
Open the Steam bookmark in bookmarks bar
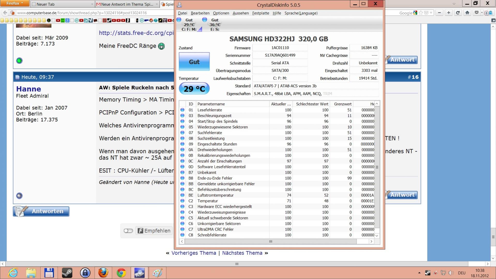pyautogui.click(x=109, y=20)
